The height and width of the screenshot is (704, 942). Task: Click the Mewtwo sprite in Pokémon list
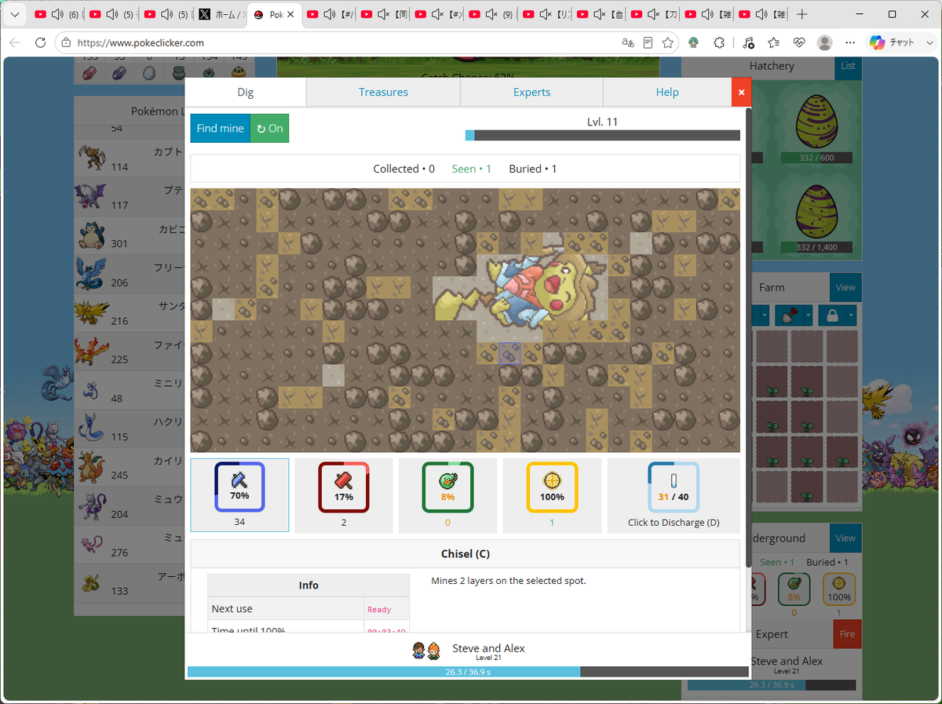[91, 504]
